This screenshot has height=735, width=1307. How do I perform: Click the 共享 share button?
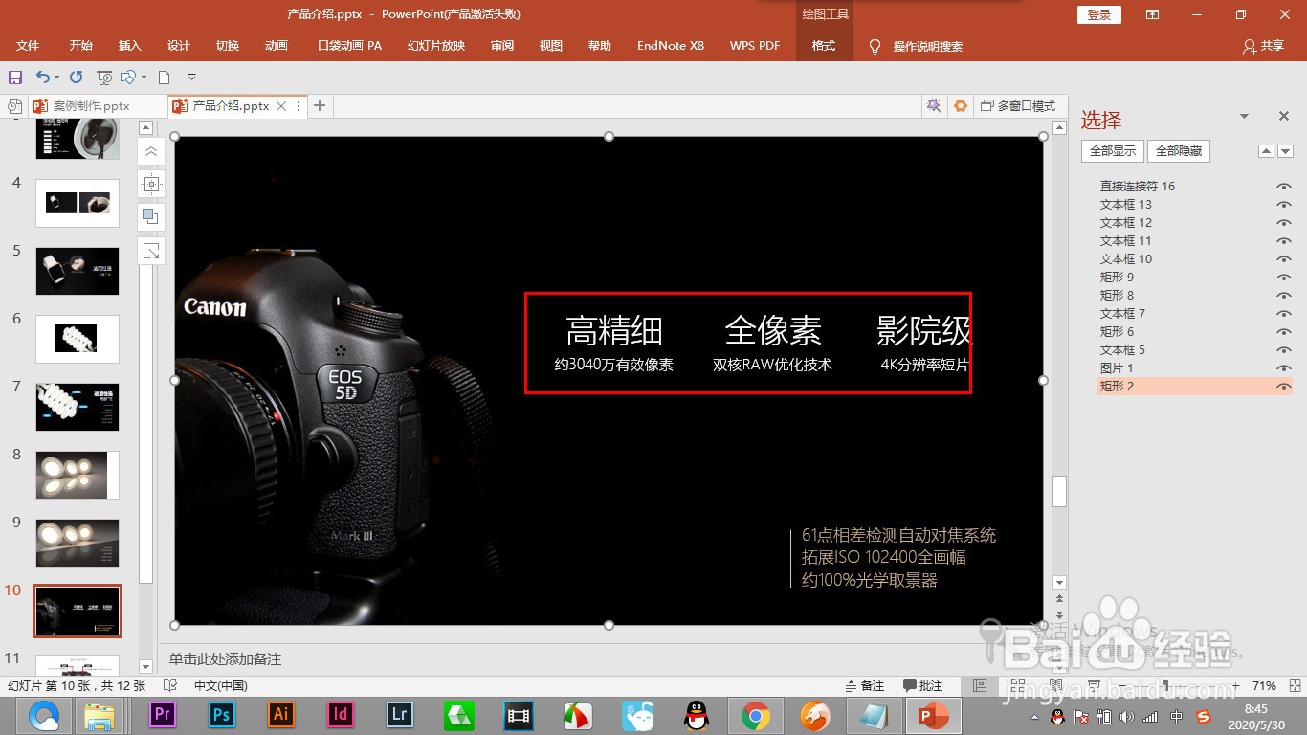click(1264, 46)
